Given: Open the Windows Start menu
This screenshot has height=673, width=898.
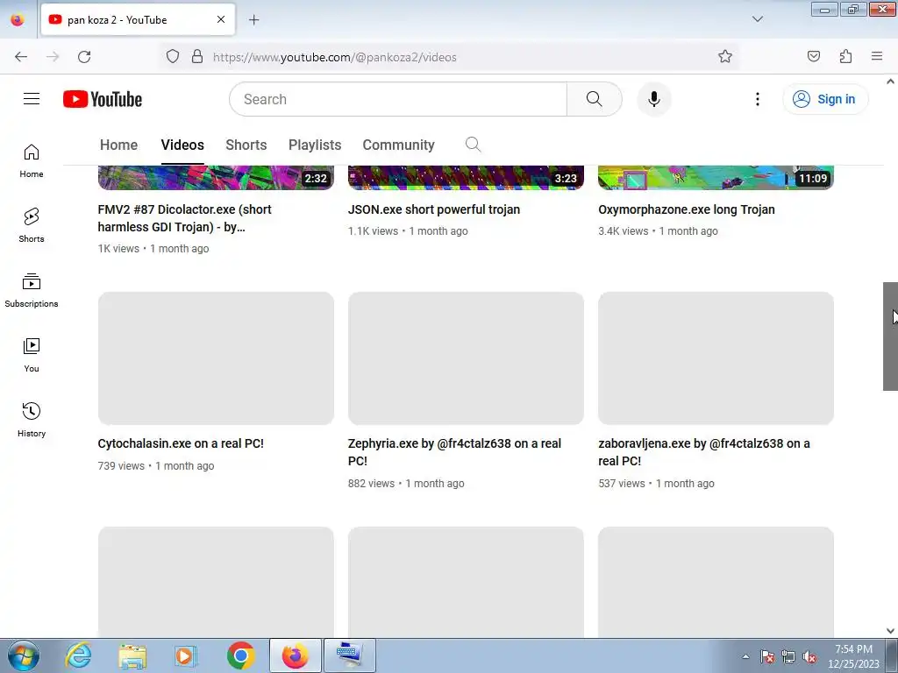Looking at the screenshot, I should [24, 655].
